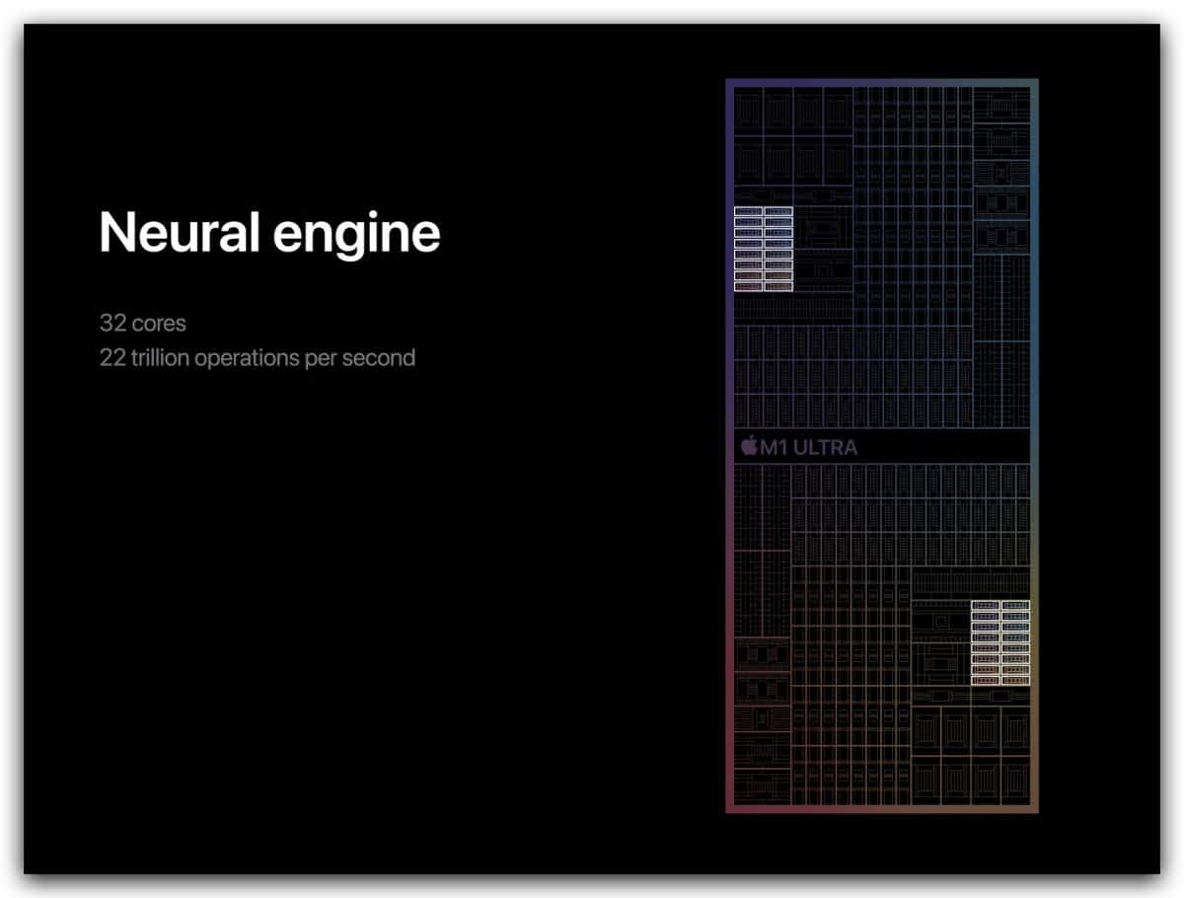
Task: Click the number "22" in specs
Action: [x=111, y=357]
